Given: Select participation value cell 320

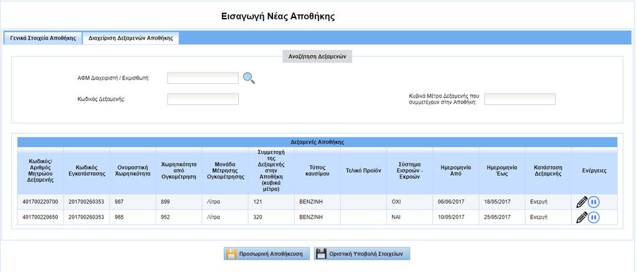Looking at the screenshot, I should coord(271,217).
